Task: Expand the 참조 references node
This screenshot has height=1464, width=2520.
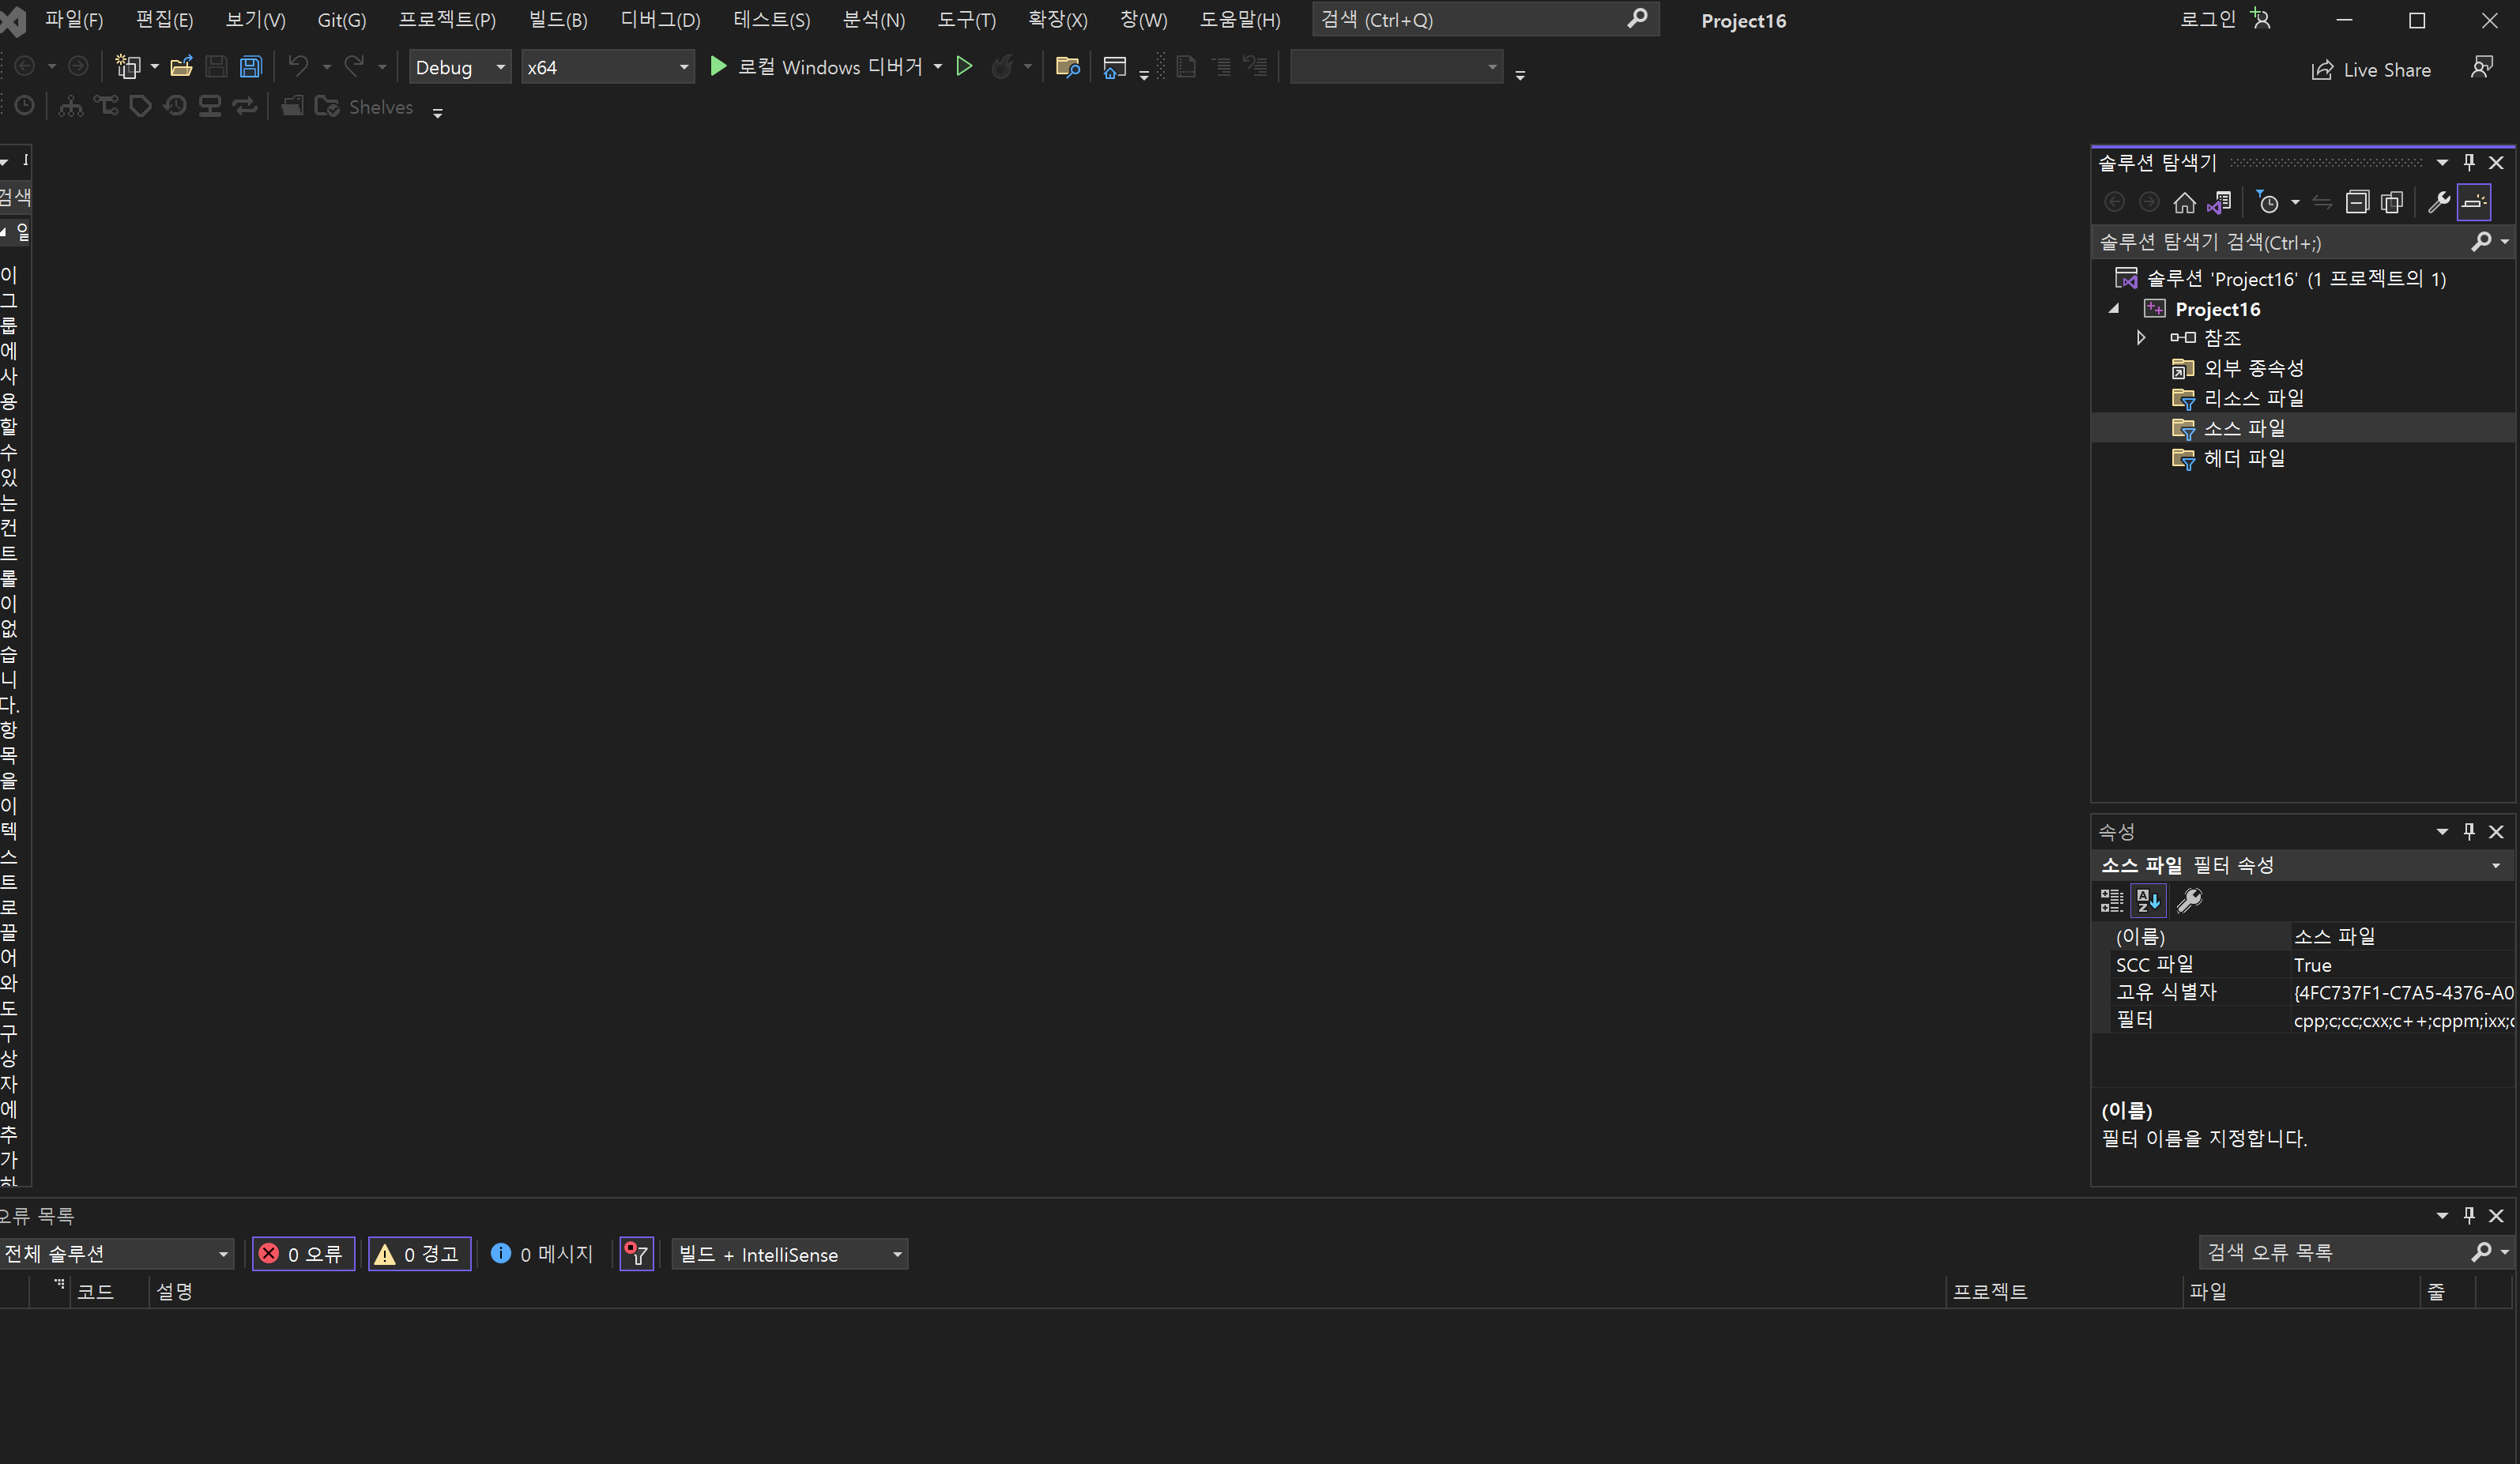Action: coord(2141,338)
